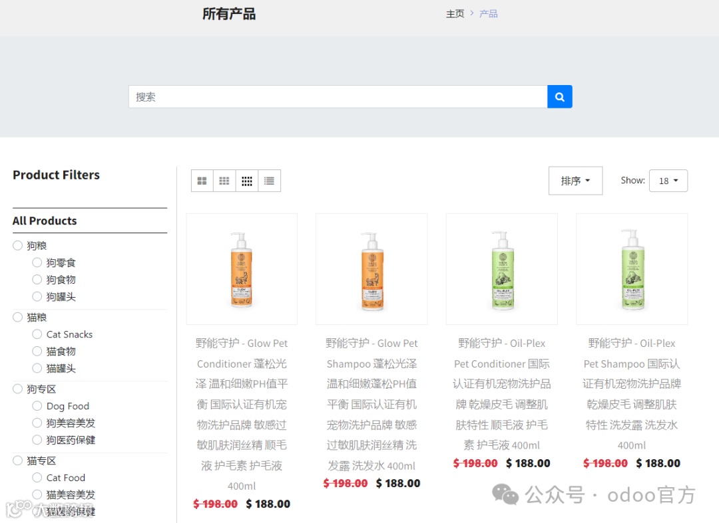Click the blue search magnifier button
Image resolution: width=719 pixels, height=523 pixels.
pos(559,96)
